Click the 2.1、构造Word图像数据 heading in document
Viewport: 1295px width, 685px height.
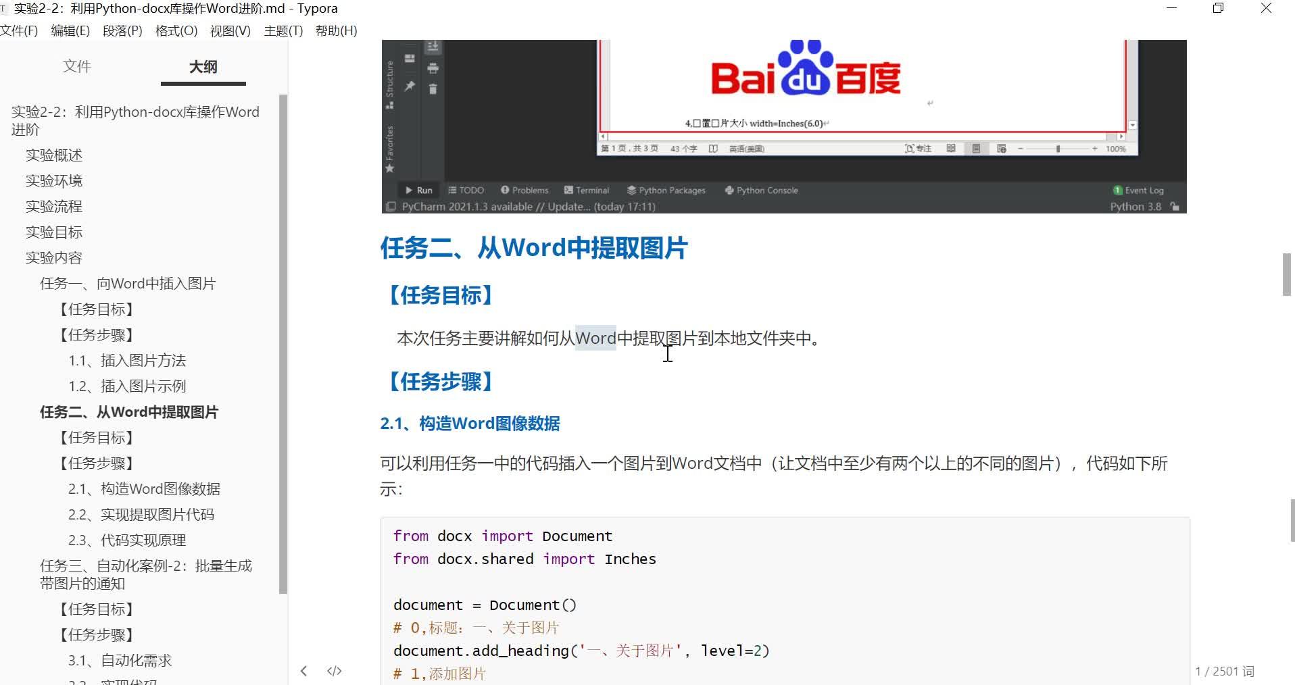point(470,424)
